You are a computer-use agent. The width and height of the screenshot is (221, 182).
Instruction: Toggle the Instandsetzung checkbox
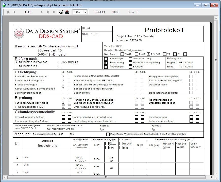coord(130,59)
